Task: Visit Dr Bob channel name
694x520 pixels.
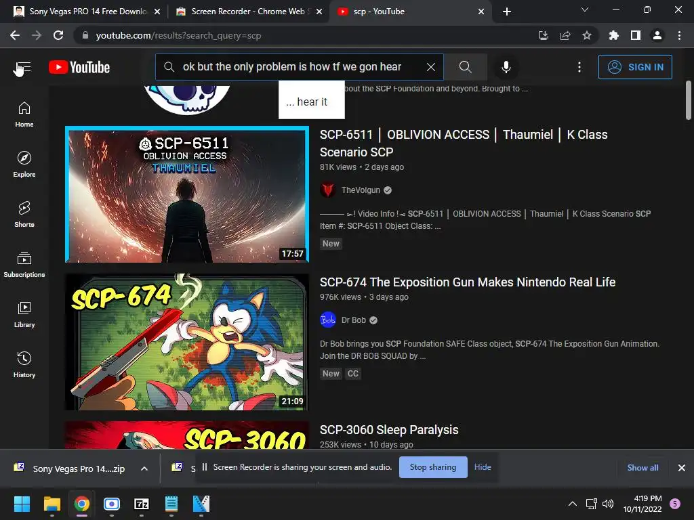Action: (354, 320)
